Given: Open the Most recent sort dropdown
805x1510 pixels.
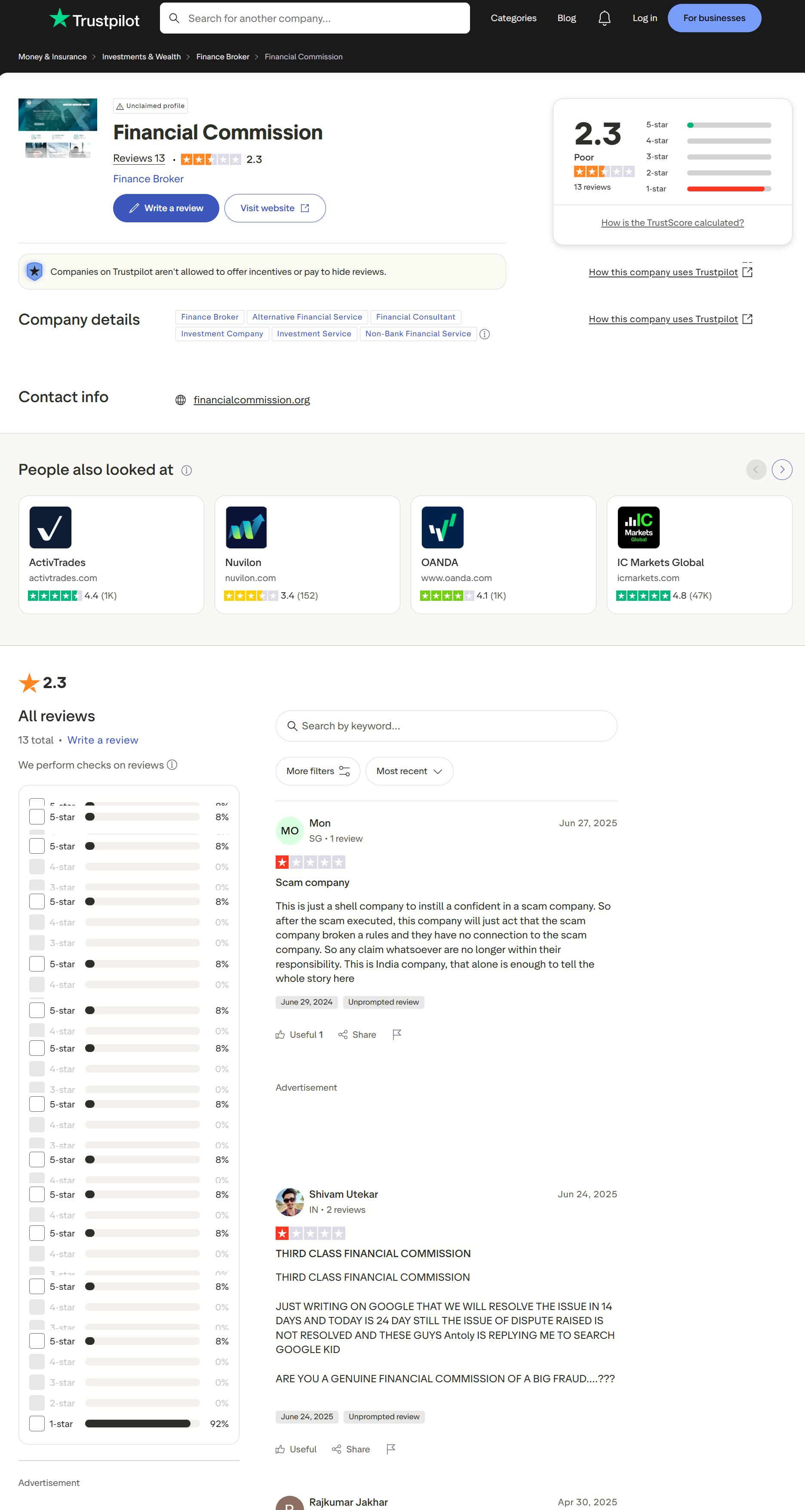Looking at the screenshot, I should tap(409, 772).
